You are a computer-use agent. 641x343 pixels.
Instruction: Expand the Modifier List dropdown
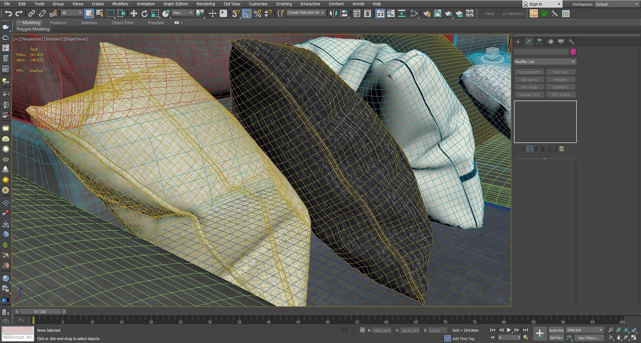(545, 62)
